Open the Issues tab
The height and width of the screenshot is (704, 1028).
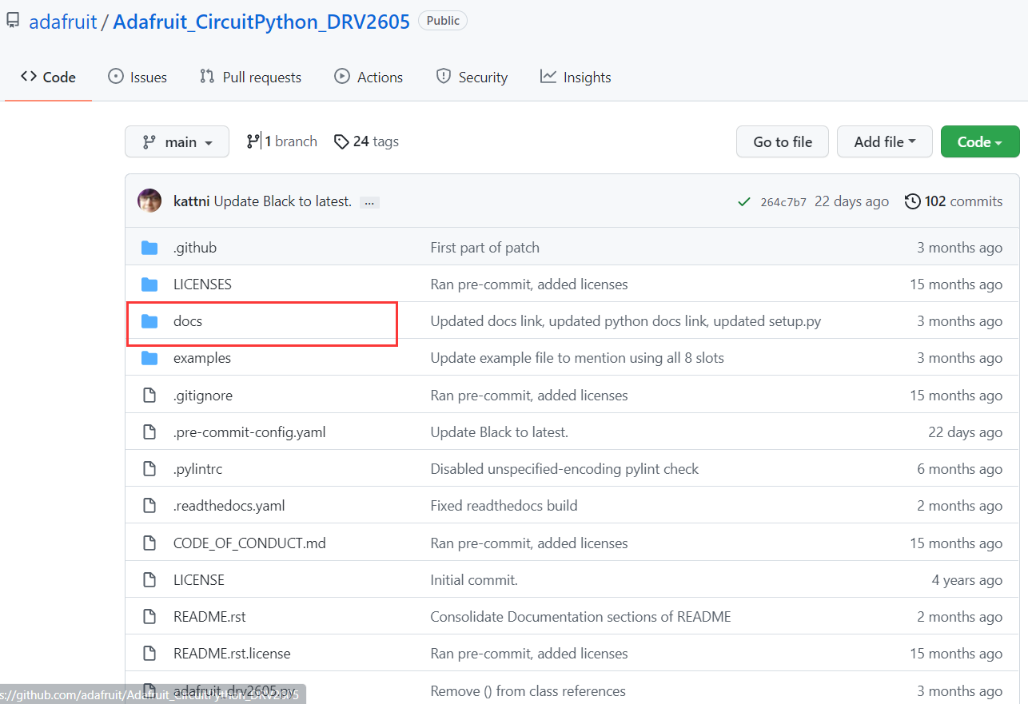tap(137, 77)
